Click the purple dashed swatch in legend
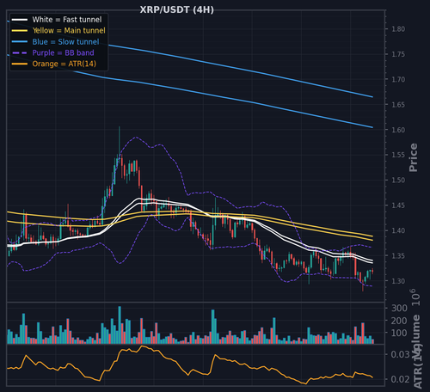Viewport: 430px width, 392px height. coord(20,53)
